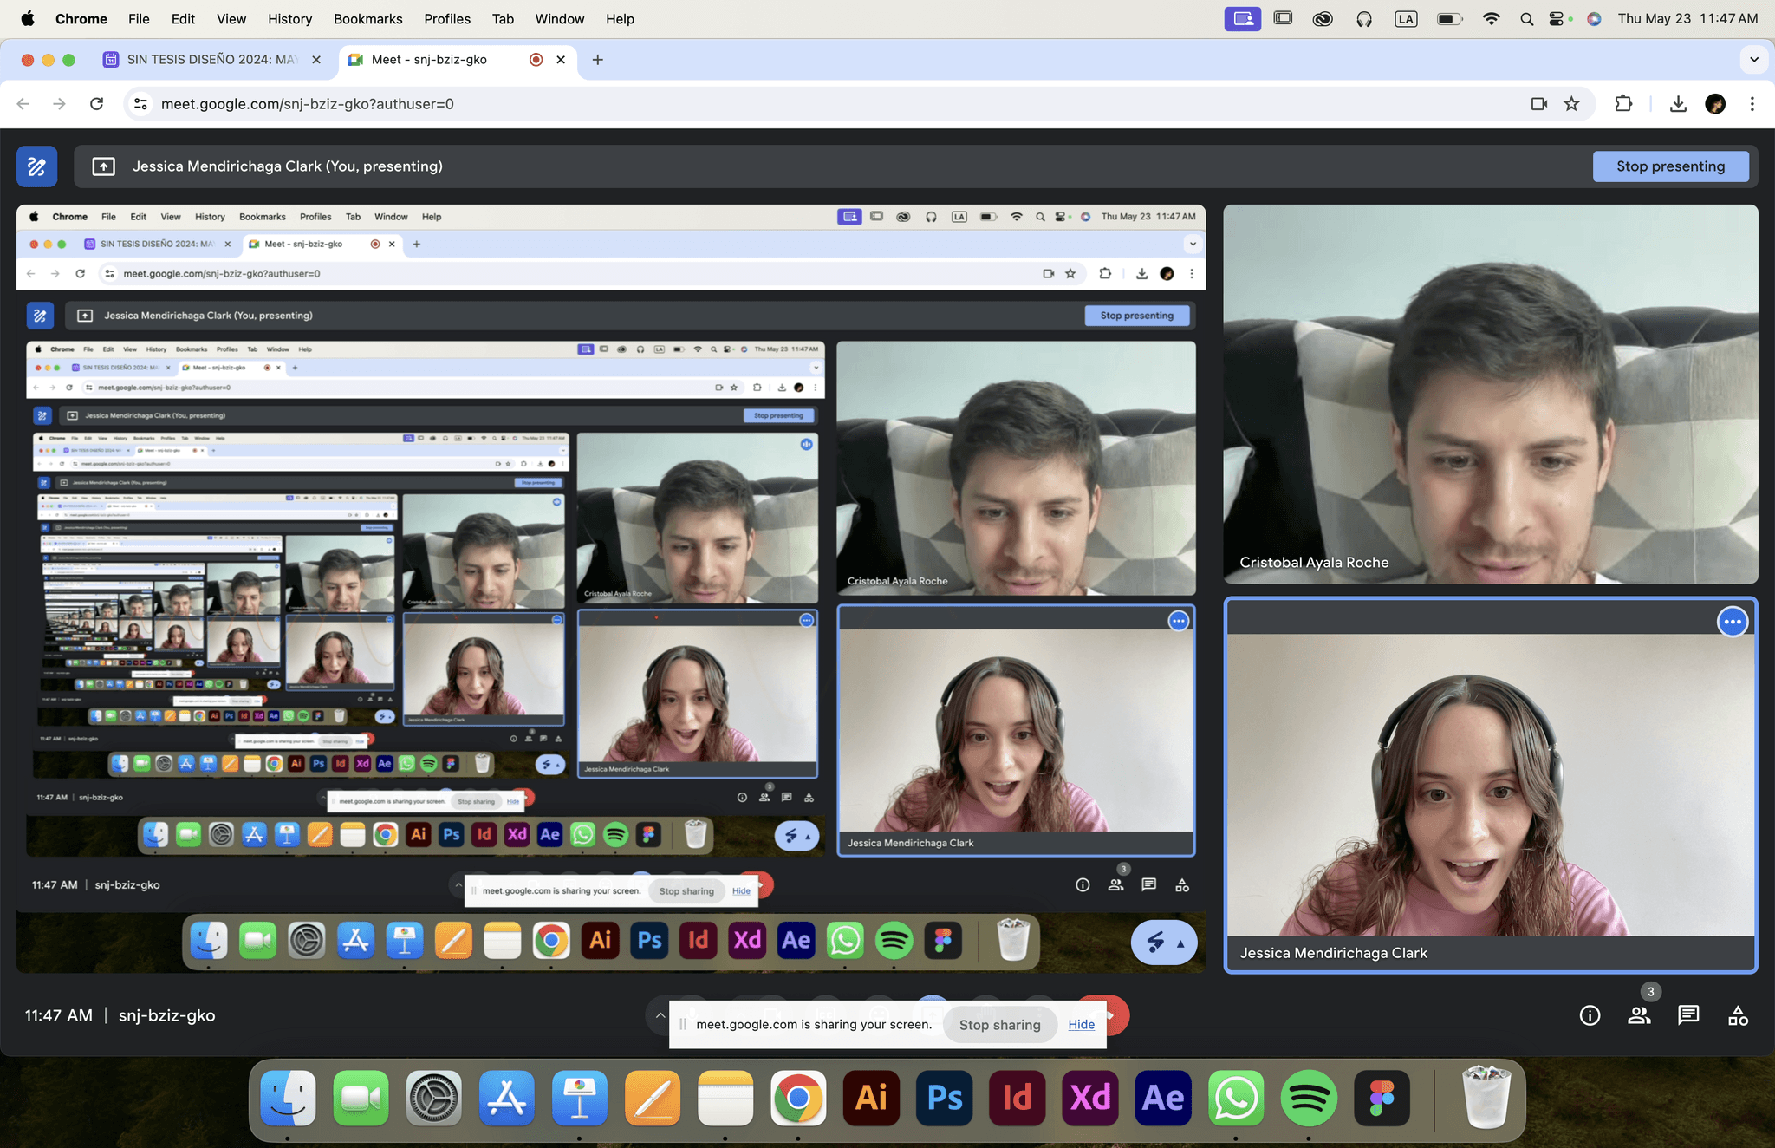Toggle camera permission icon in address bar

tap(1538, 104)
